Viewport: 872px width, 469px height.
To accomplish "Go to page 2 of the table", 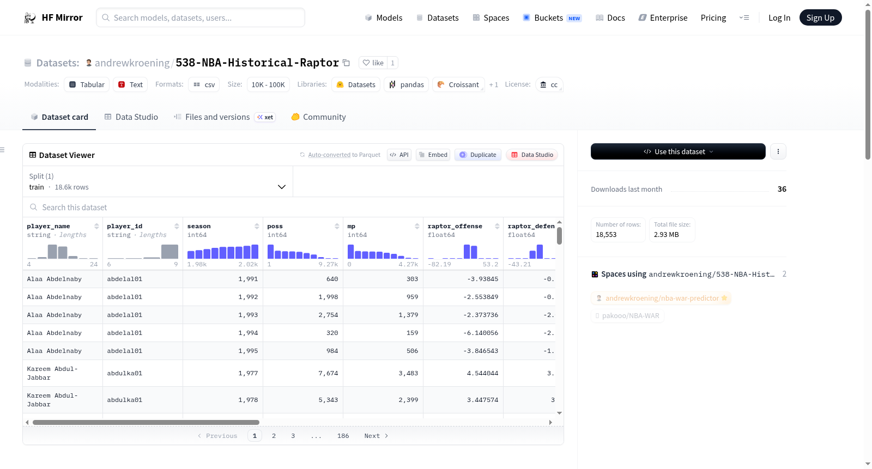I will [274, 436].
